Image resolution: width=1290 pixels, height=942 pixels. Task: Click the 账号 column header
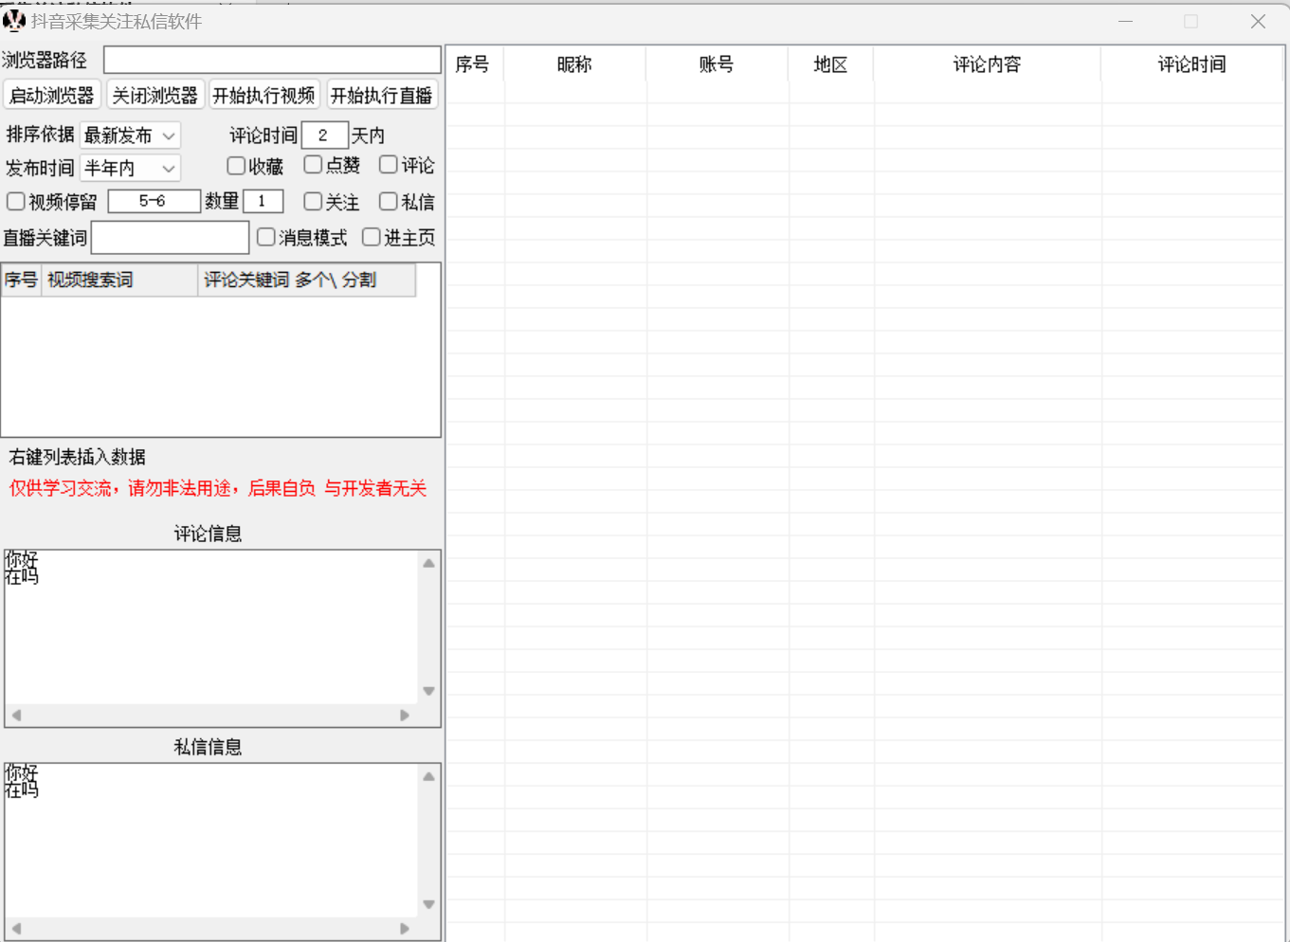tap(717, 64)
